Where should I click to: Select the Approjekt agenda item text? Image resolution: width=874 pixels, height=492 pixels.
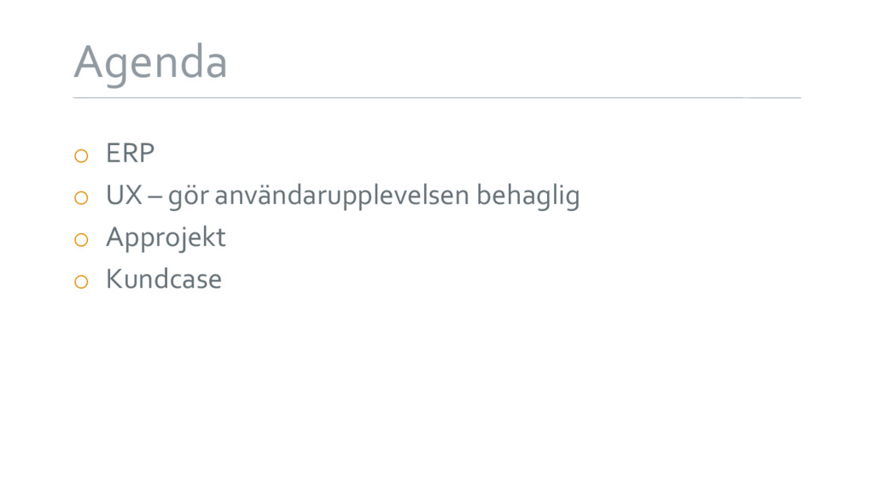pyautogui.click(x=166, y=239)
